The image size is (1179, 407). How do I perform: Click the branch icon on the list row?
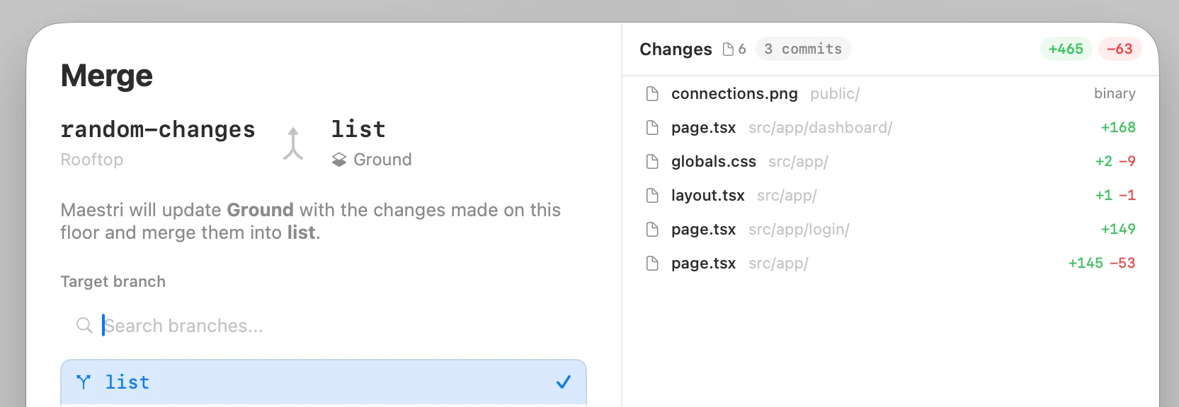(x=84, y=382)
